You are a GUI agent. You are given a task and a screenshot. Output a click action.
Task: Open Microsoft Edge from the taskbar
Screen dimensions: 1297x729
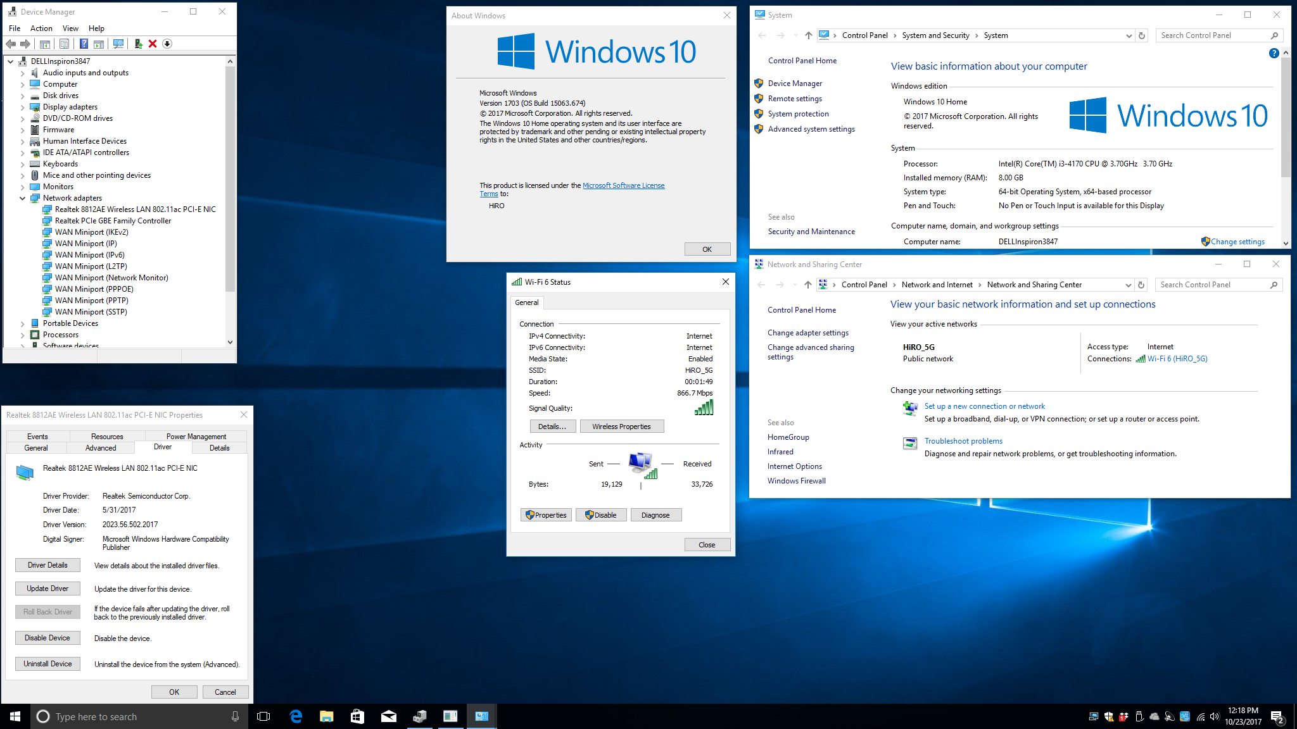[296, 716]
